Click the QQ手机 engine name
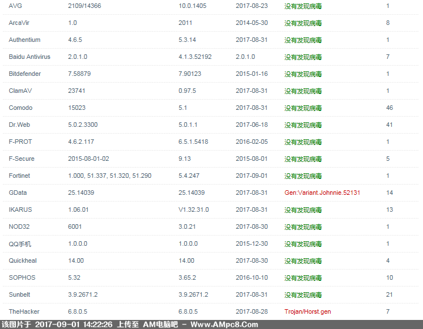This screenshot has width=423, height=329. click(20, 244)
